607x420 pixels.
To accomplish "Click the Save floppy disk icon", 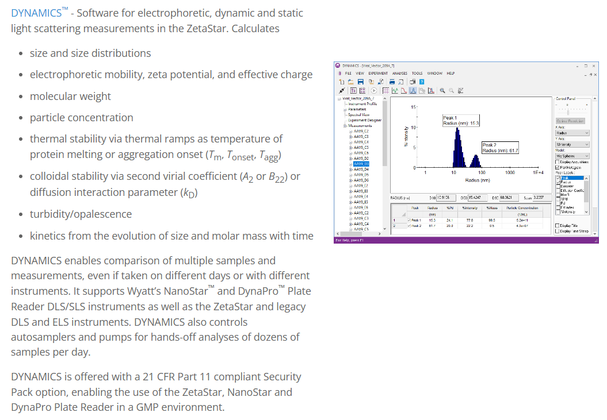I will pyautogui.click(x=360, y=82).
